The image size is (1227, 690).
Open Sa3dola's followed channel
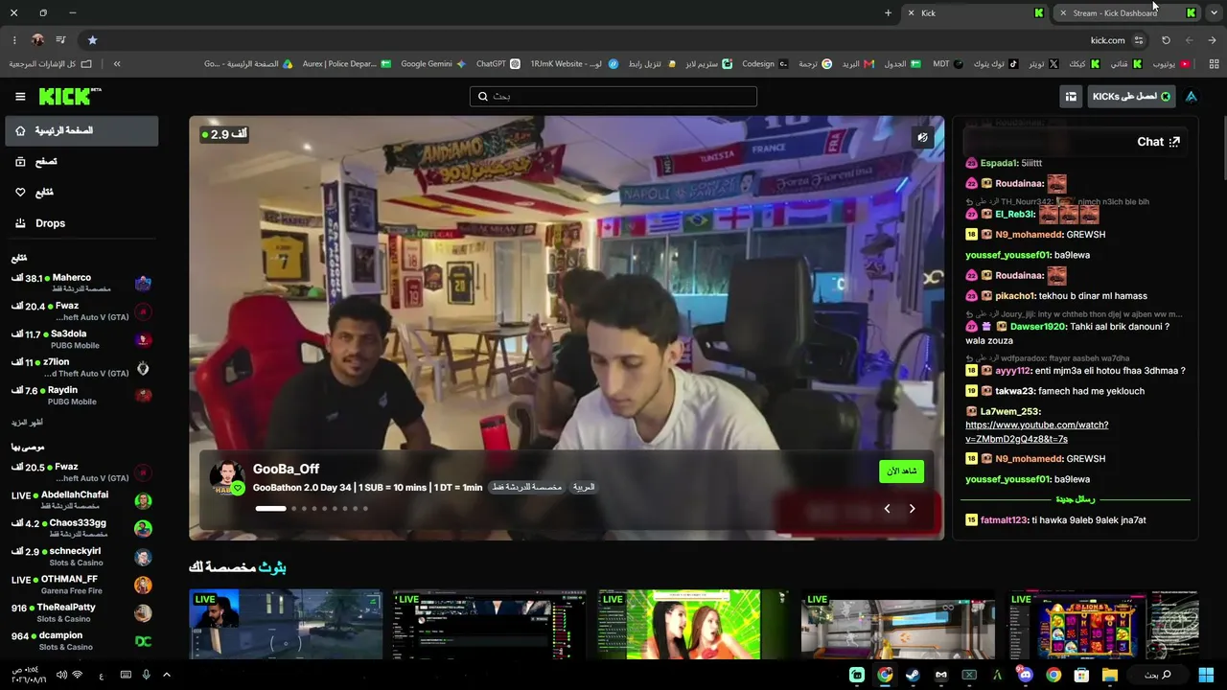click(x=81, y=339)
